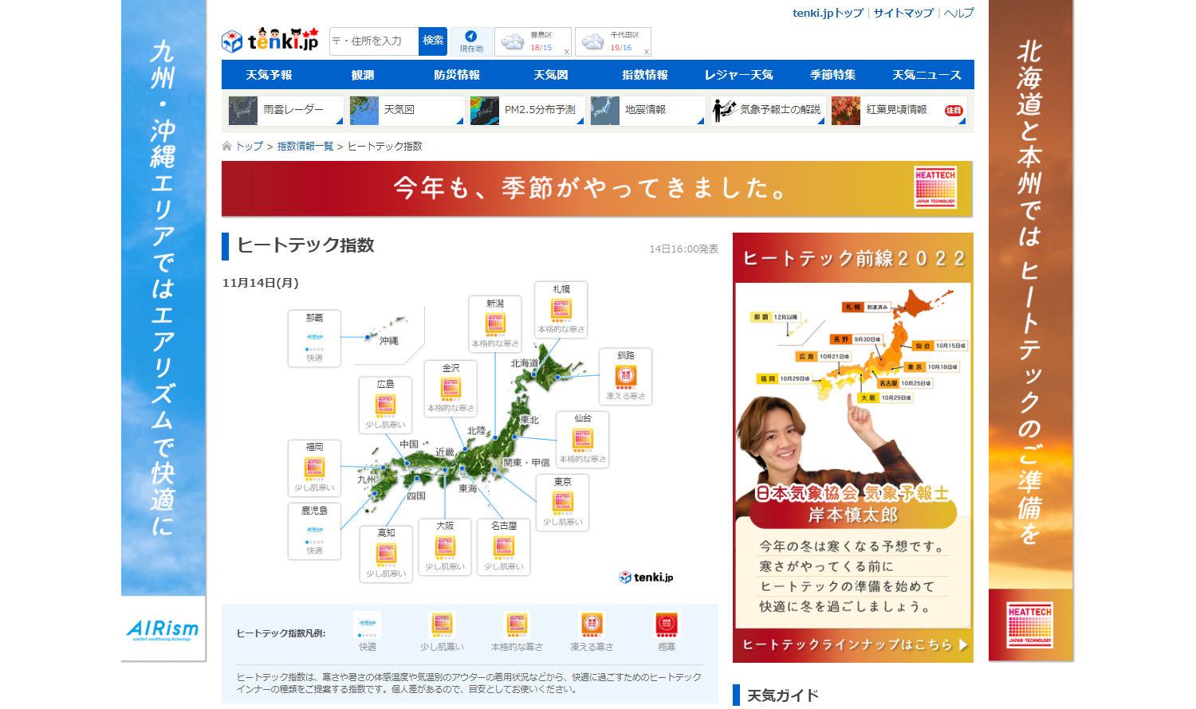
Task: Click the 凍える寒さ legend icon
Action: [592, 625]
